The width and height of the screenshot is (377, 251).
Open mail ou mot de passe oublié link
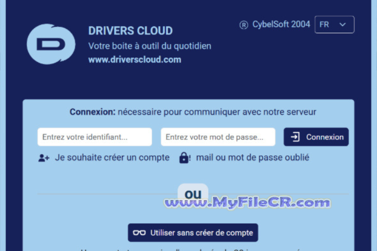[x=253, y=157]
